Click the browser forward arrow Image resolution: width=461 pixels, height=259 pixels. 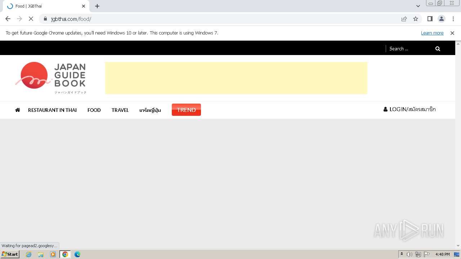pos(19,19)
